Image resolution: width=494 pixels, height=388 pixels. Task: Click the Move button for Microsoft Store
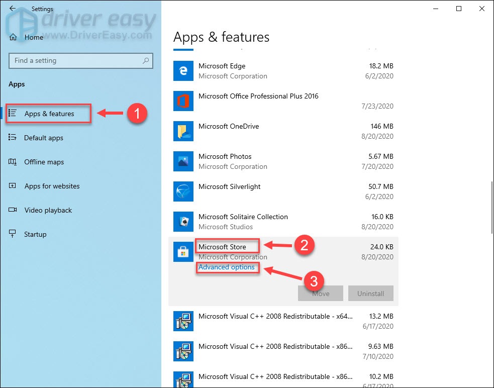tap(321, 293)
